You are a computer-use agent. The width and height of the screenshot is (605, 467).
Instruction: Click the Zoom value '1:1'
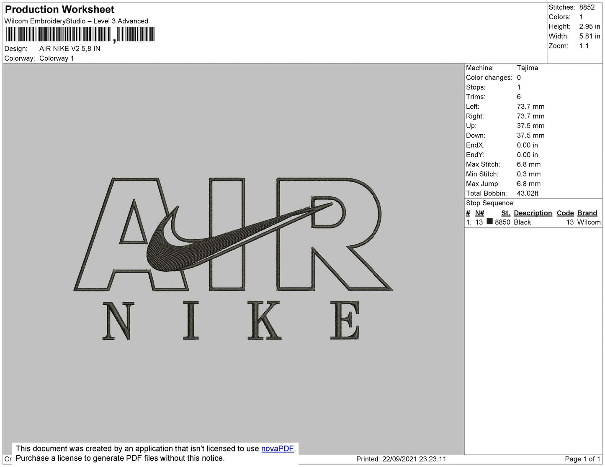click(x=584, y=46)
